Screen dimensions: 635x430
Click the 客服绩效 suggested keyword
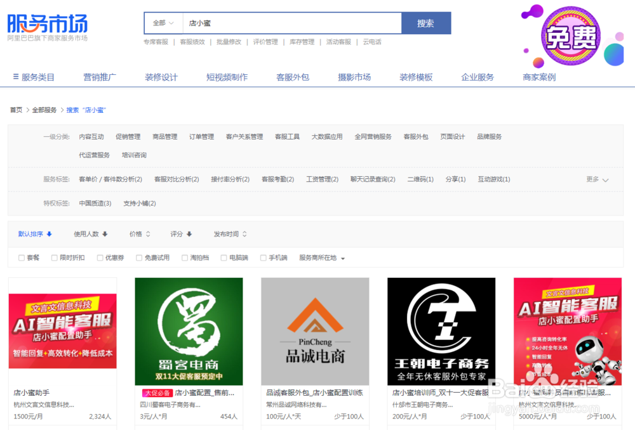point(192,42)
